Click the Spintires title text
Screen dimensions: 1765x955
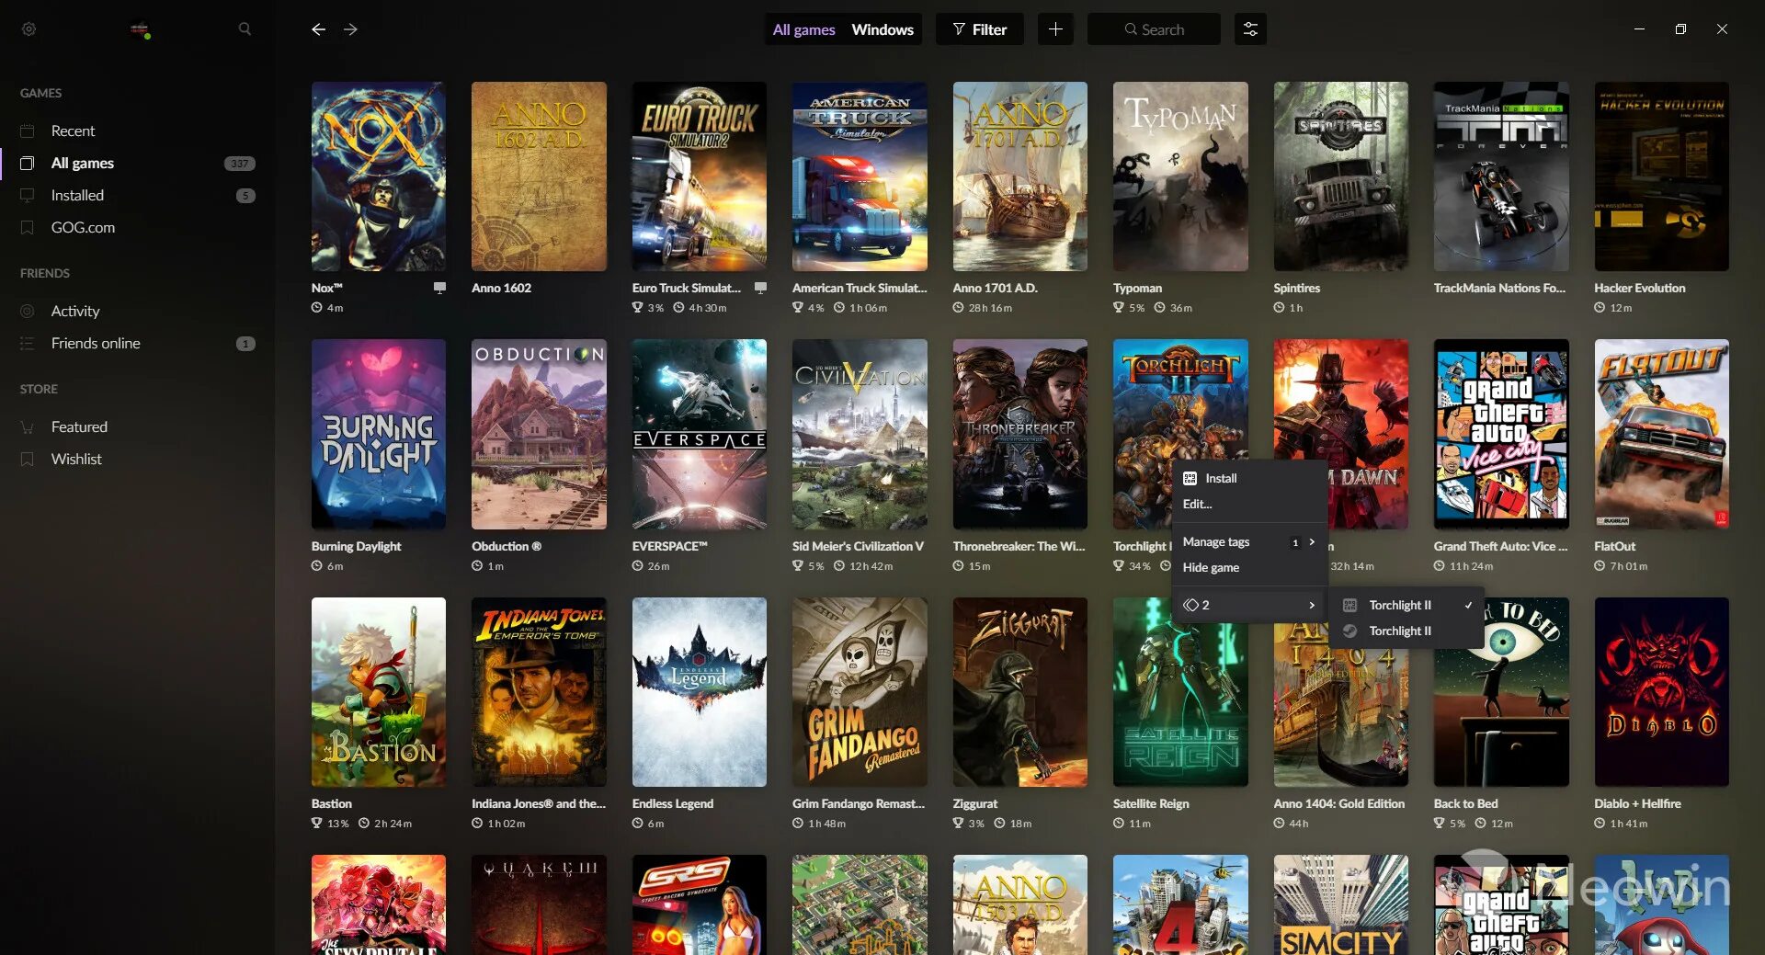(x=1296, y=288)
